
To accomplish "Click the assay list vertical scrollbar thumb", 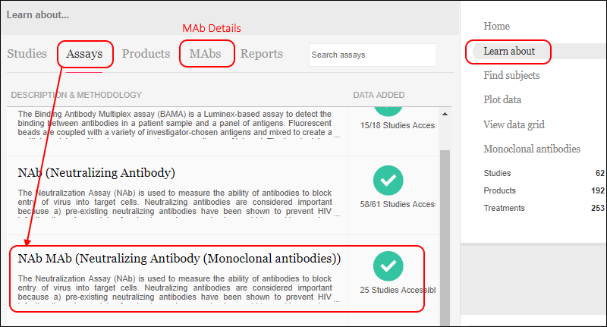I will tap(445, 237).
